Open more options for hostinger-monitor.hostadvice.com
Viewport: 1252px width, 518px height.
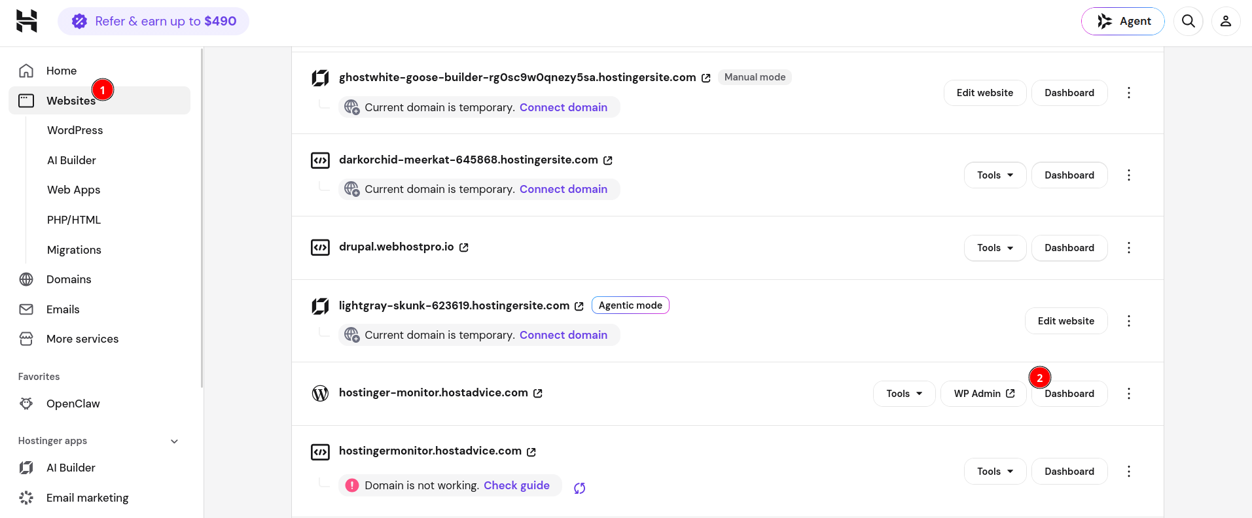pos(1129,394)
